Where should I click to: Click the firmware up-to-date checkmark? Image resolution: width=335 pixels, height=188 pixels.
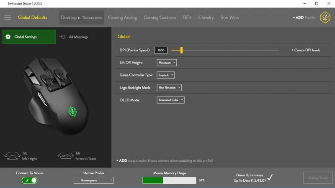270,177
